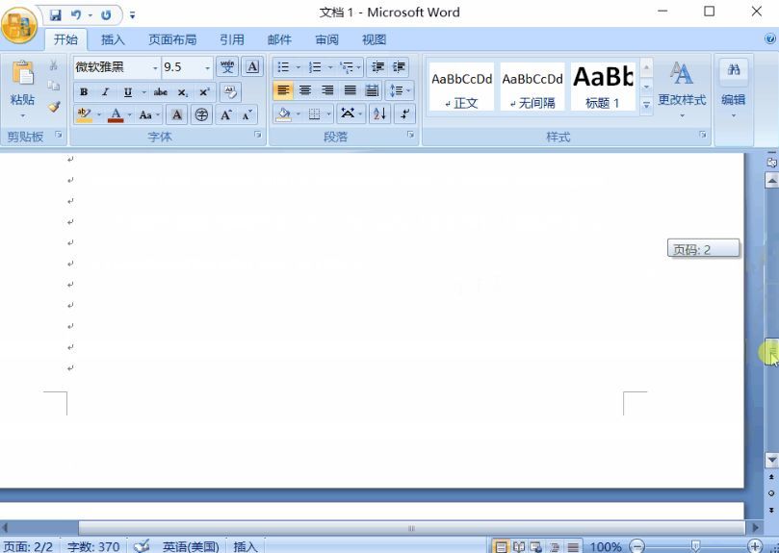779x553 pixels.
Task: Toggle subscript formatting
Action: [182, 91]
